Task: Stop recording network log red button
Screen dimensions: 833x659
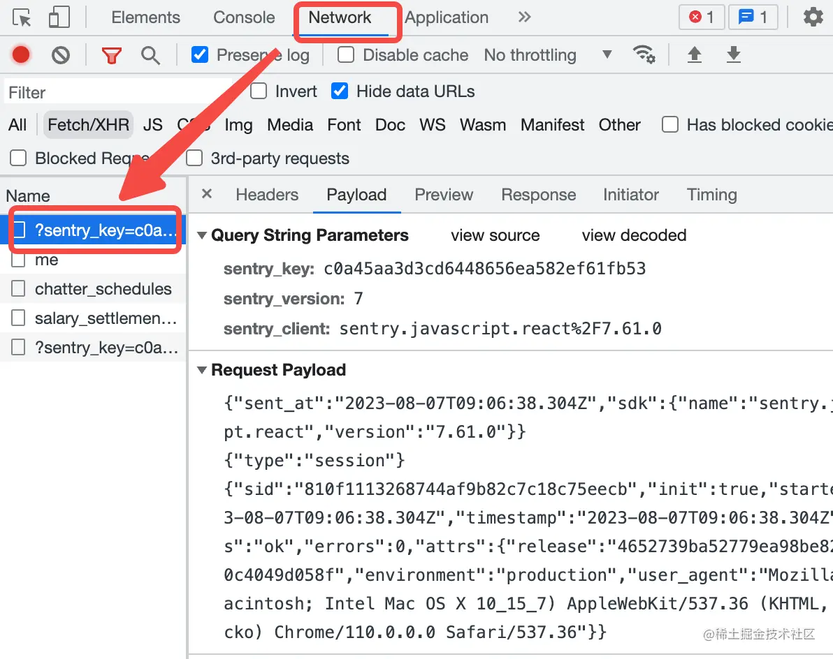Action: point(21,55)
